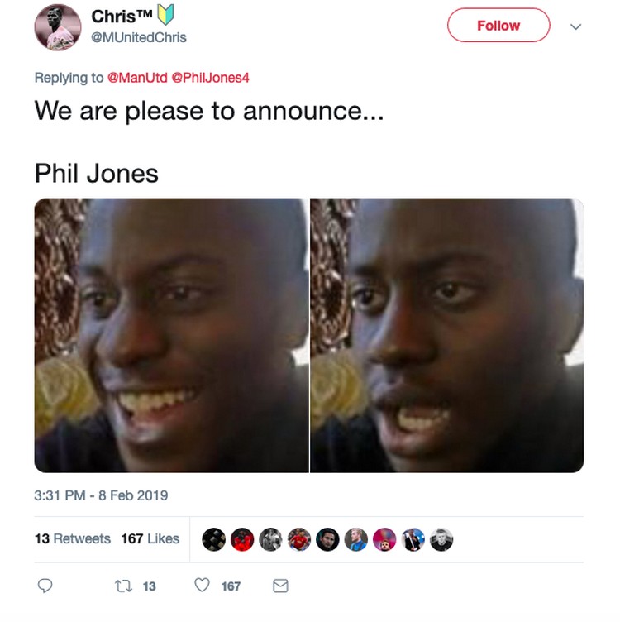Click the last liker avatar in the row
The height and width of the screenshot is (622, 620).
[x=441, y=539]
